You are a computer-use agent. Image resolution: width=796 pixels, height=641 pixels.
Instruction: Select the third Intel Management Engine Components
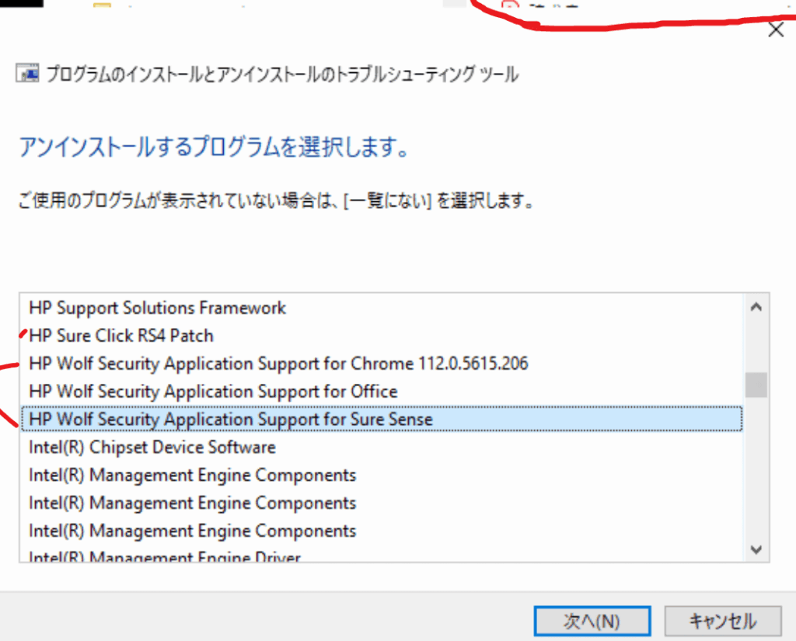click(192, 531)
